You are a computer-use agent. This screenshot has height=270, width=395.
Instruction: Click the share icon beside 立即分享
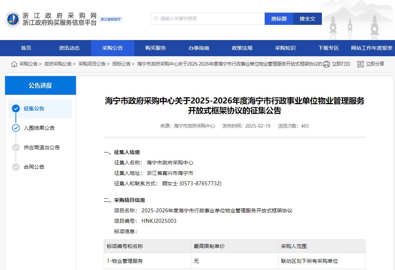(x=360, y=63)
